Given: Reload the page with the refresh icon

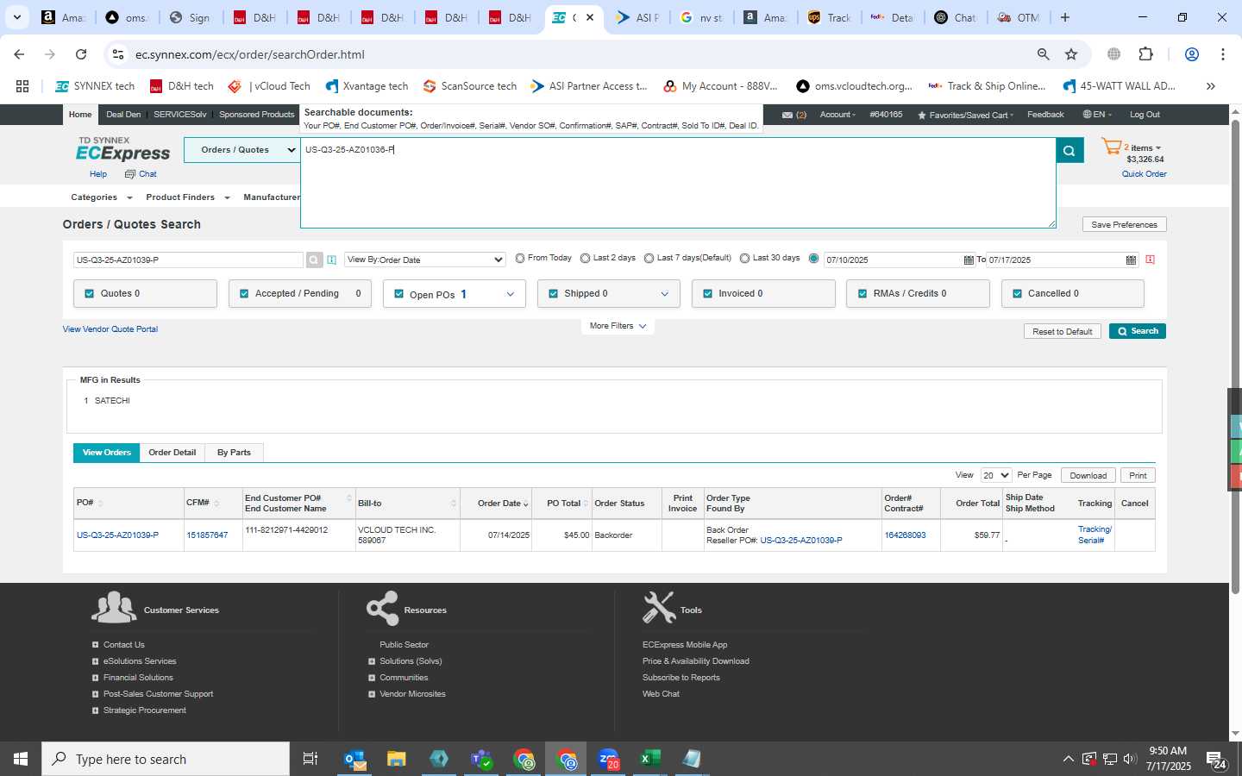Looking at the screenshot, I should coord(81,54).
